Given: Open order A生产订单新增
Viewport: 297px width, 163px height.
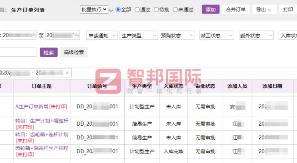Looking at the screenshot, I should (32, 107).
